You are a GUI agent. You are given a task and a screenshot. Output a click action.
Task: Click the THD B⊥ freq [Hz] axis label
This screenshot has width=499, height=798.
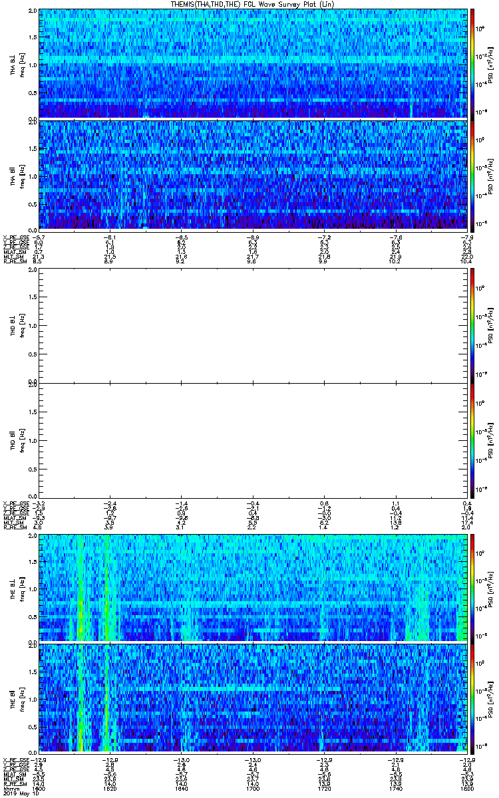[x=21, y=327]
